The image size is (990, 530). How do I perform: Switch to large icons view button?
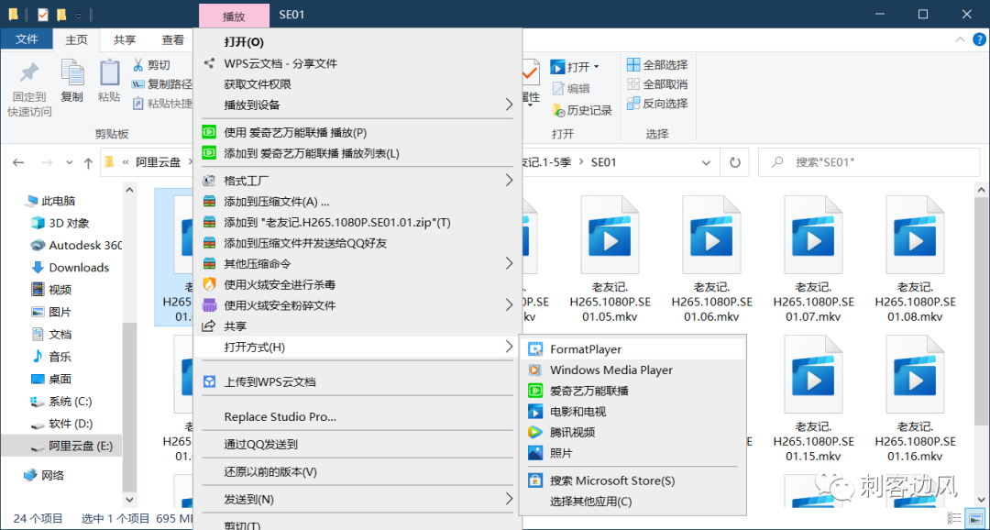975,519
